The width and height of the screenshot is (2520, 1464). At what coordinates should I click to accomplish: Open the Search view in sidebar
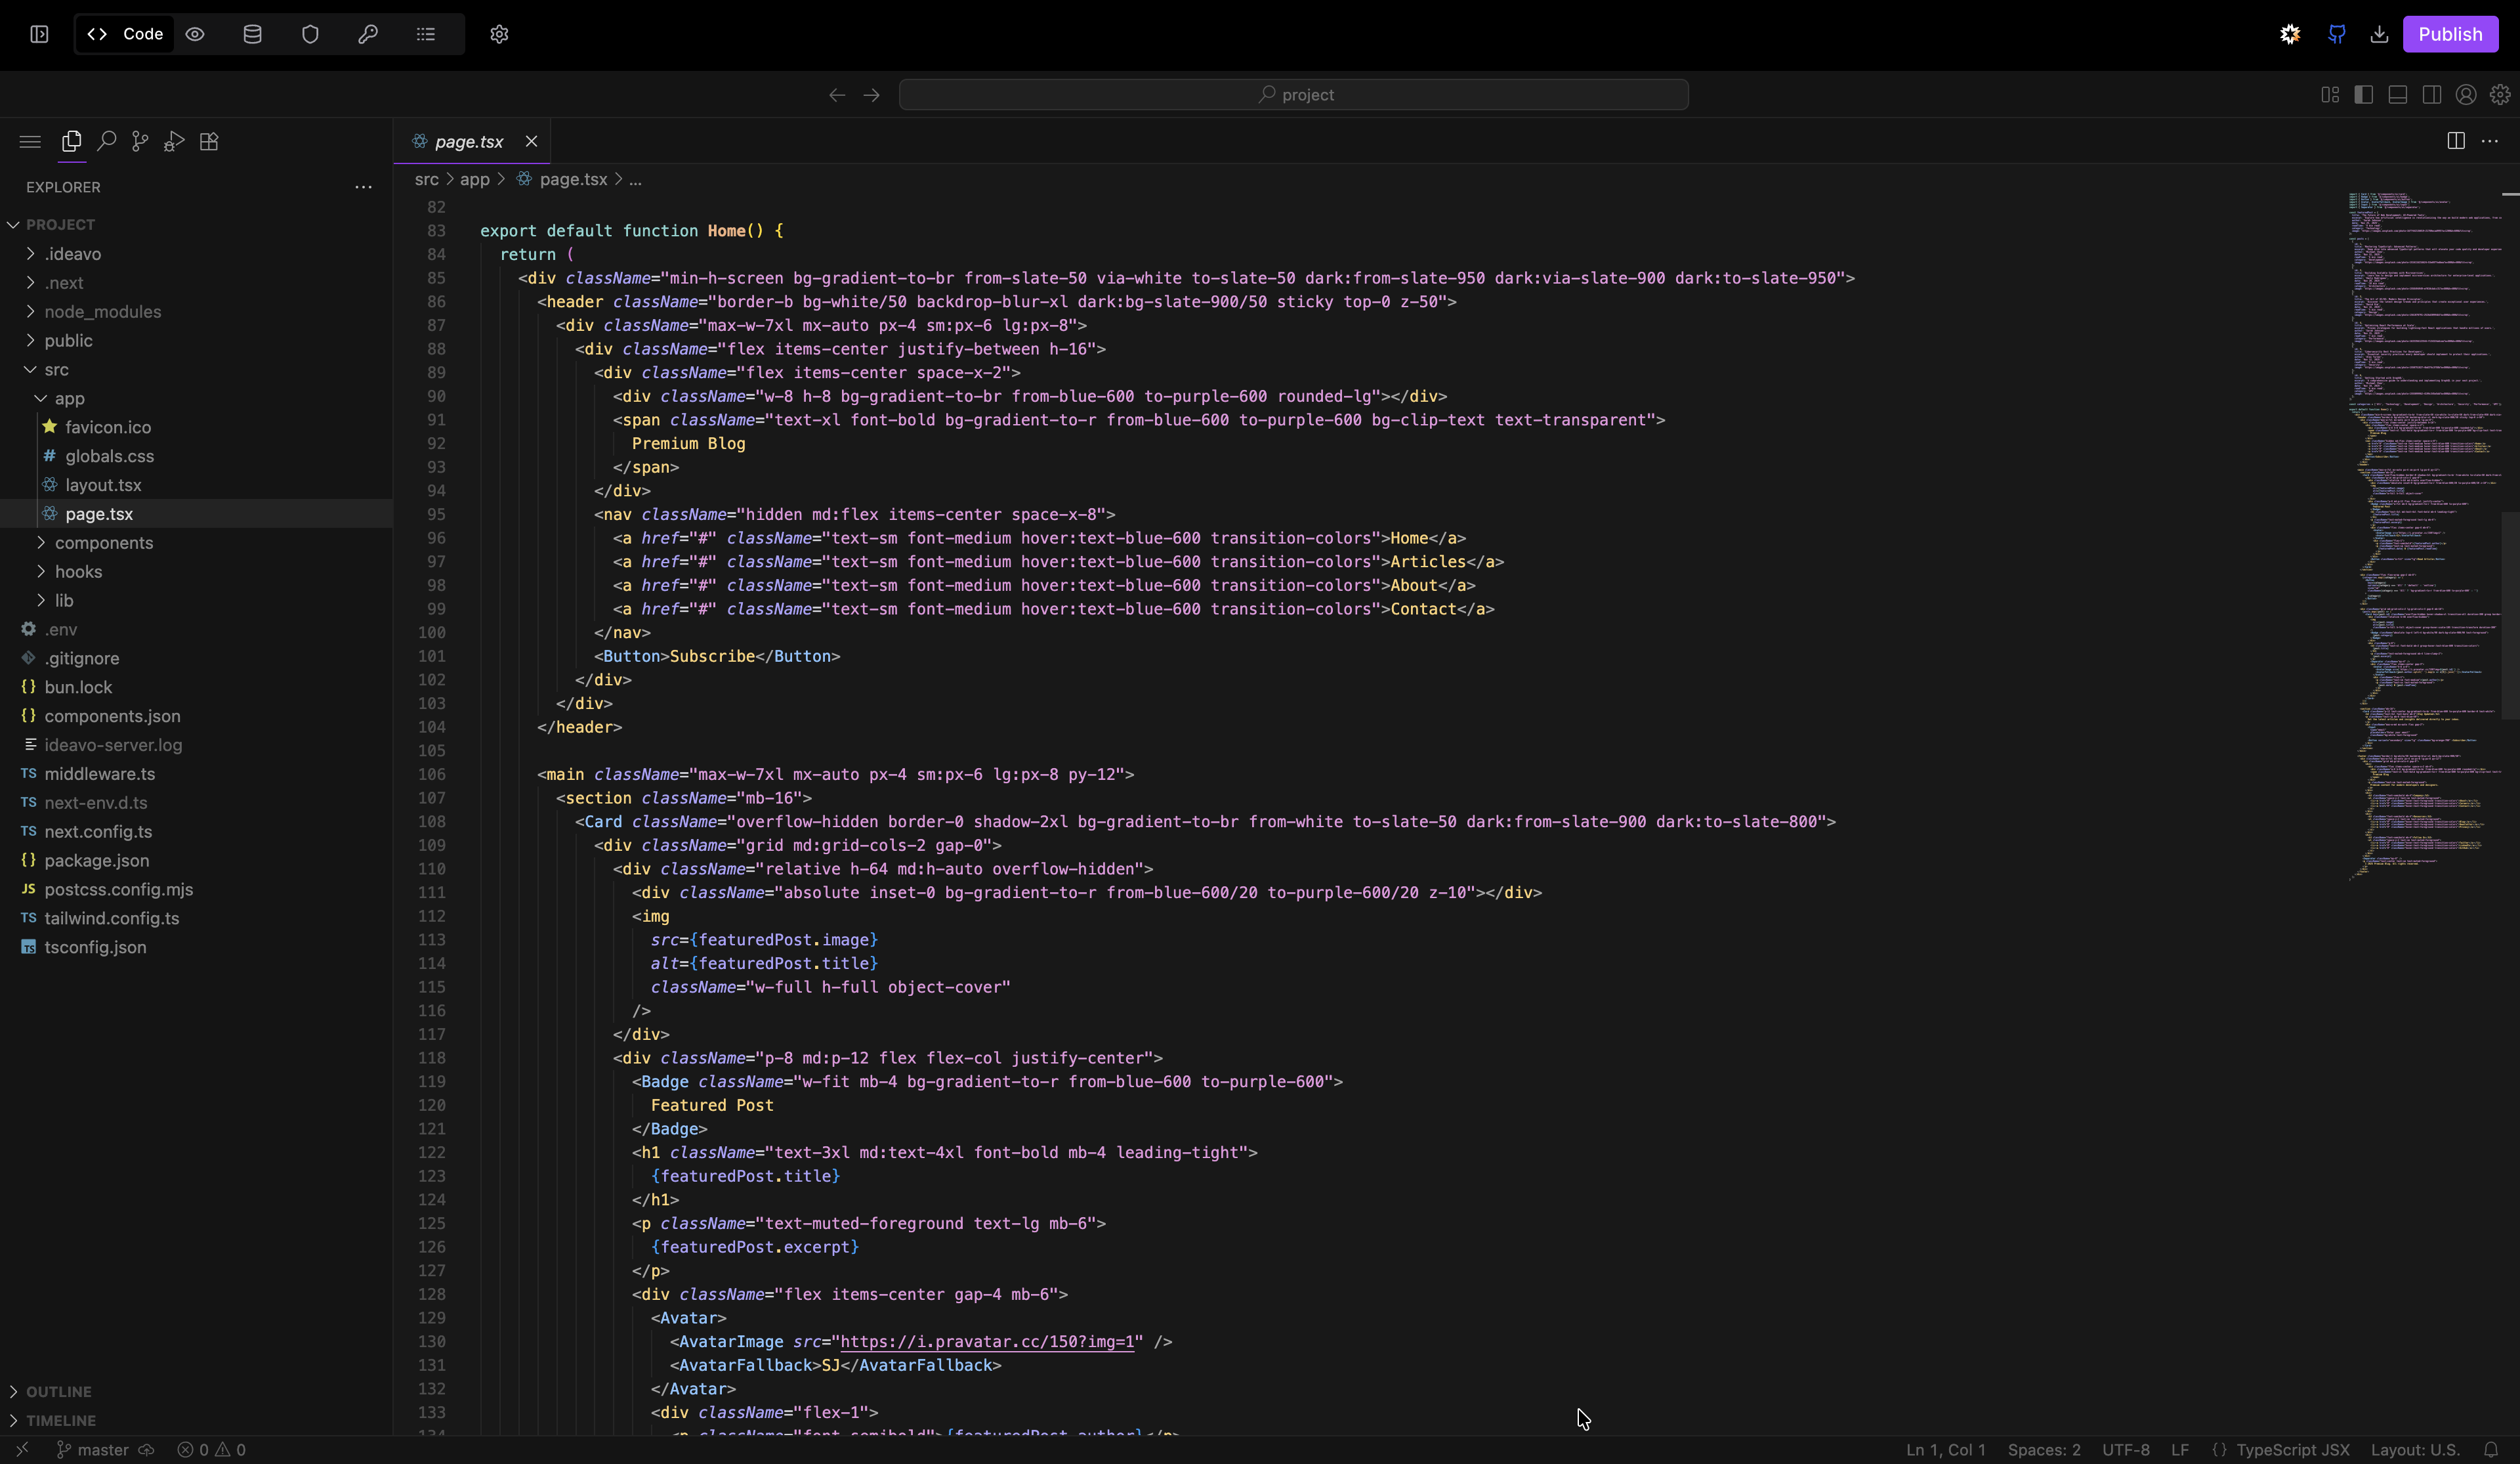(106, 141)
